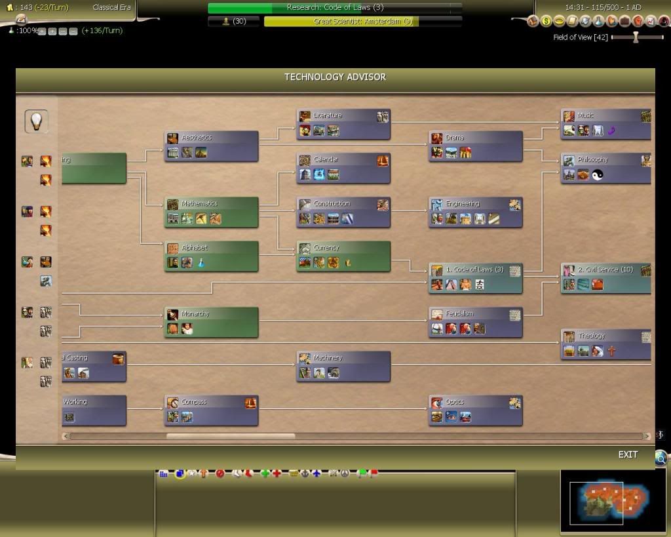Click the purple music note in Music box
671x537 pixels.
[611, 130]
